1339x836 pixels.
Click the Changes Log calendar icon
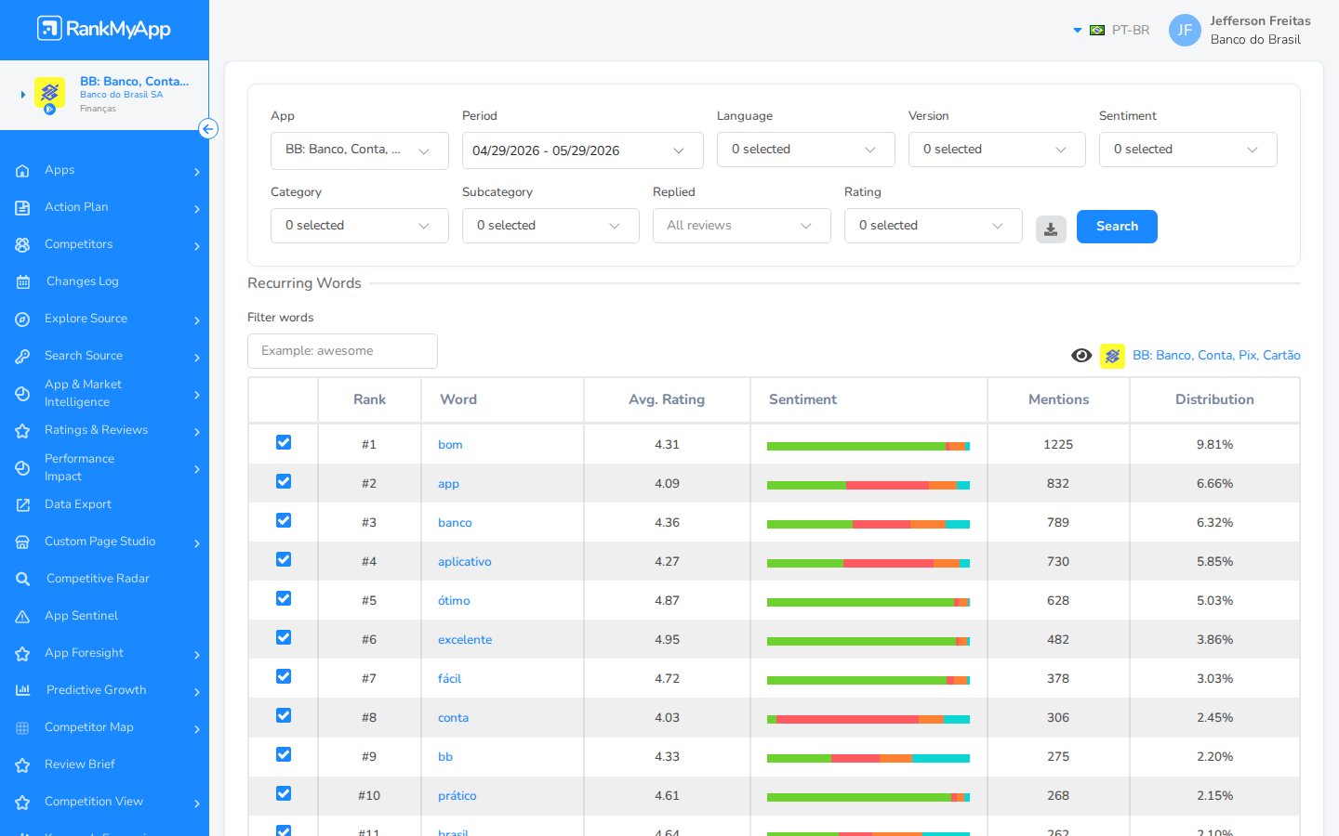click(x=23, y=281)
